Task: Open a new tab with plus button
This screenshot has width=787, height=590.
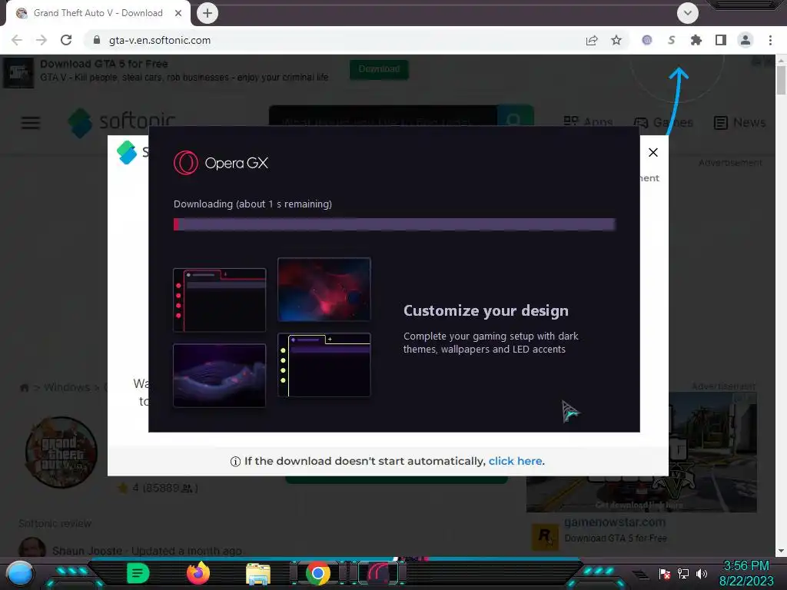Action: click(x=208, y=13)
